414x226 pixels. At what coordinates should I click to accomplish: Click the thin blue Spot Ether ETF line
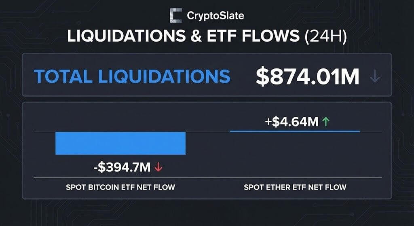(x=294, y=131)
